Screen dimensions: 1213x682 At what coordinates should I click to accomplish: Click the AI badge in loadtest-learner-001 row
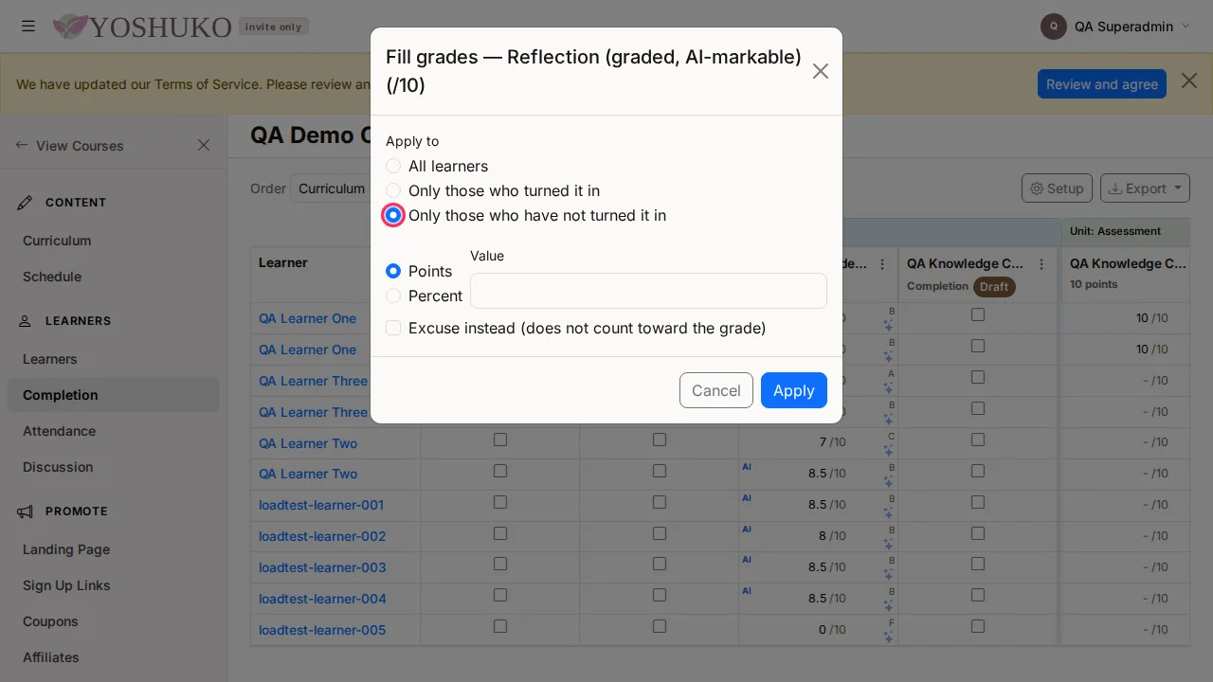pyautogui.click(x=747, y=498)
